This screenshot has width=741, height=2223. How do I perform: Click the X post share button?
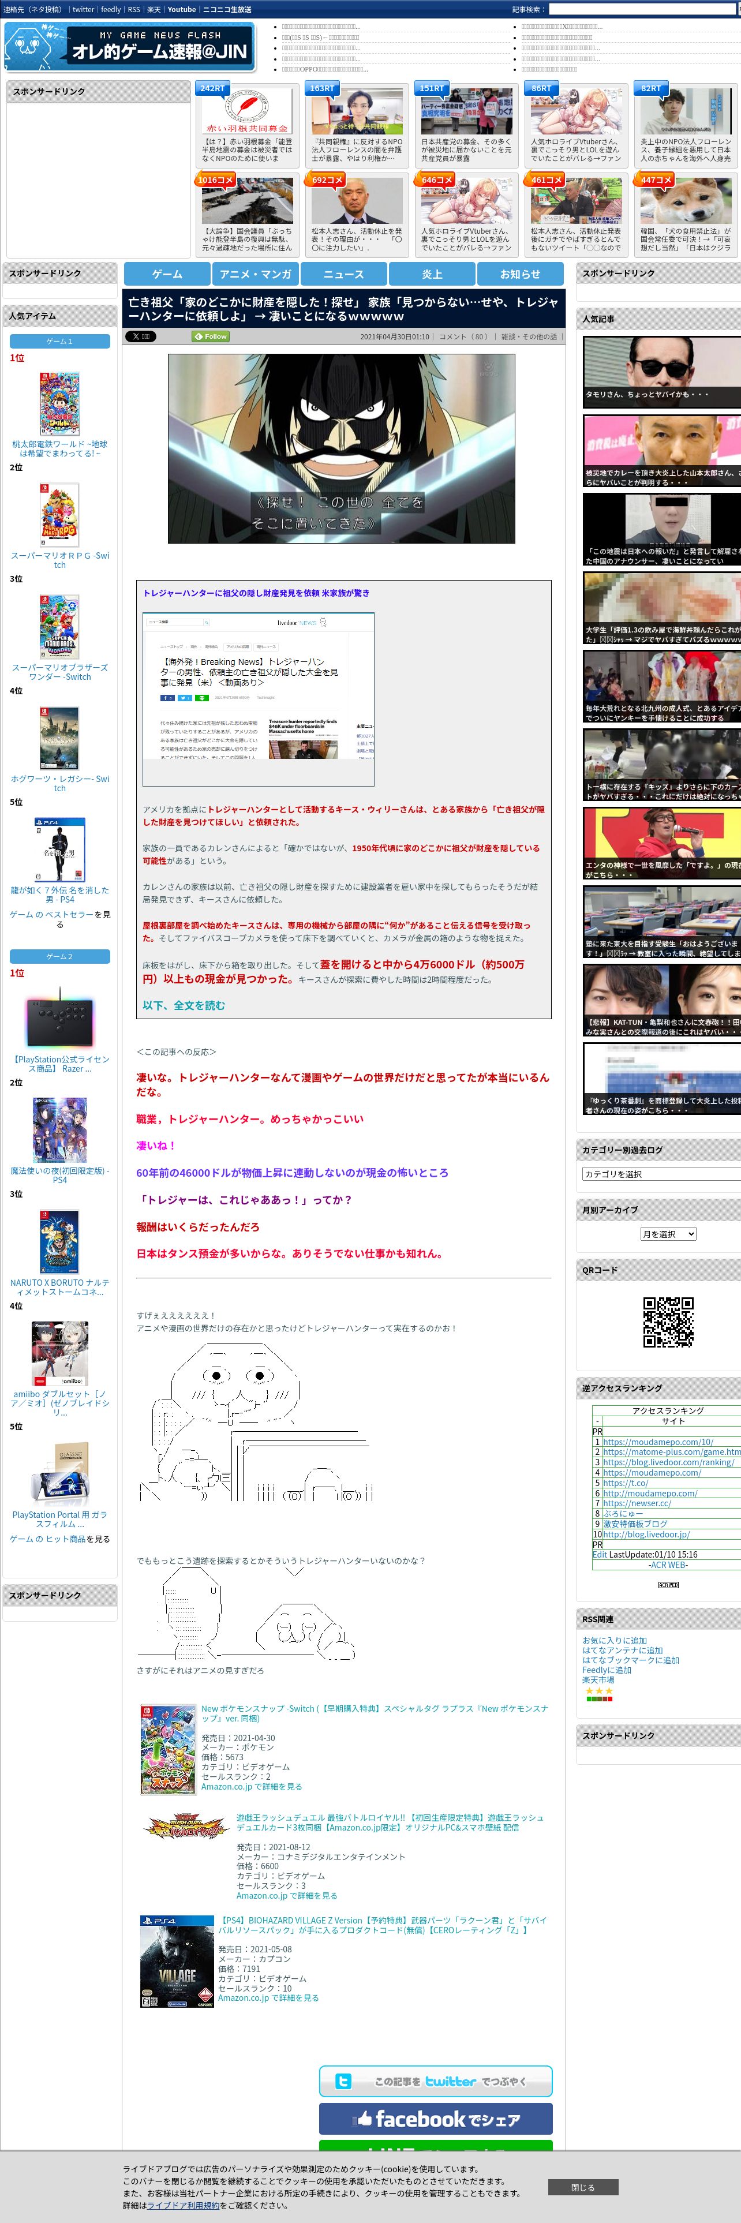[x=141, y=336]
